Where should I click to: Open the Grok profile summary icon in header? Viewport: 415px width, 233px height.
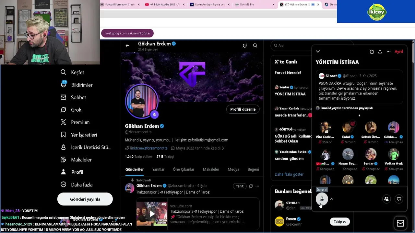tap(245, 46)
